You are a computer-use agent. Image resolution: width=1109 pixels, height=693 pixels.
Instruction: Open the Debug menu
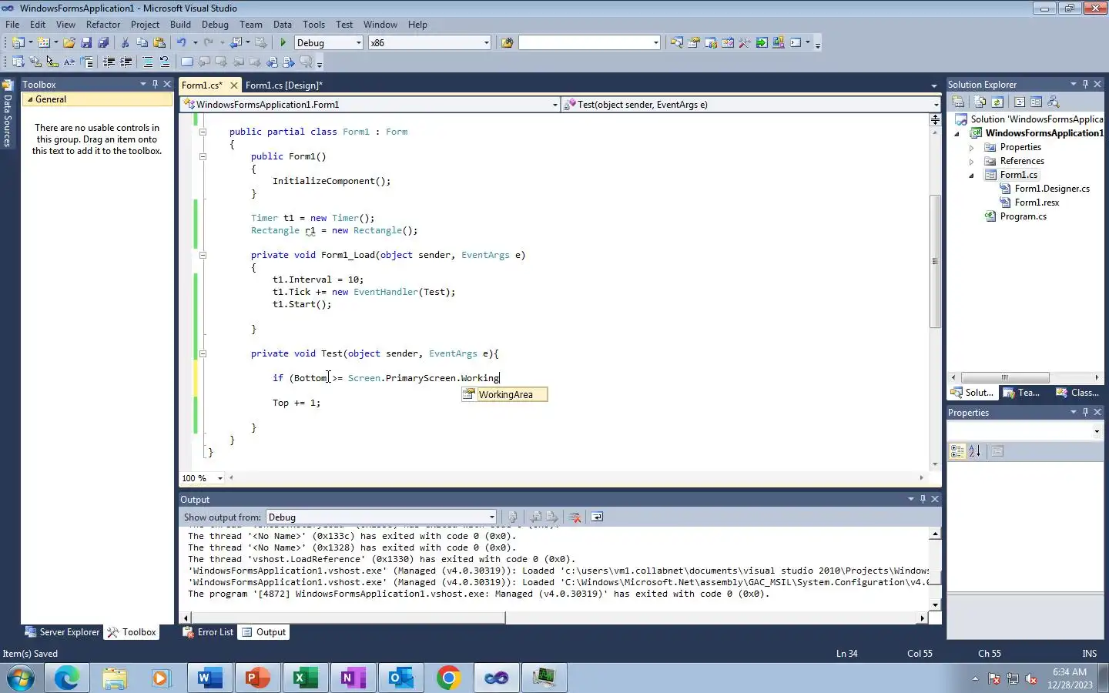215,25
